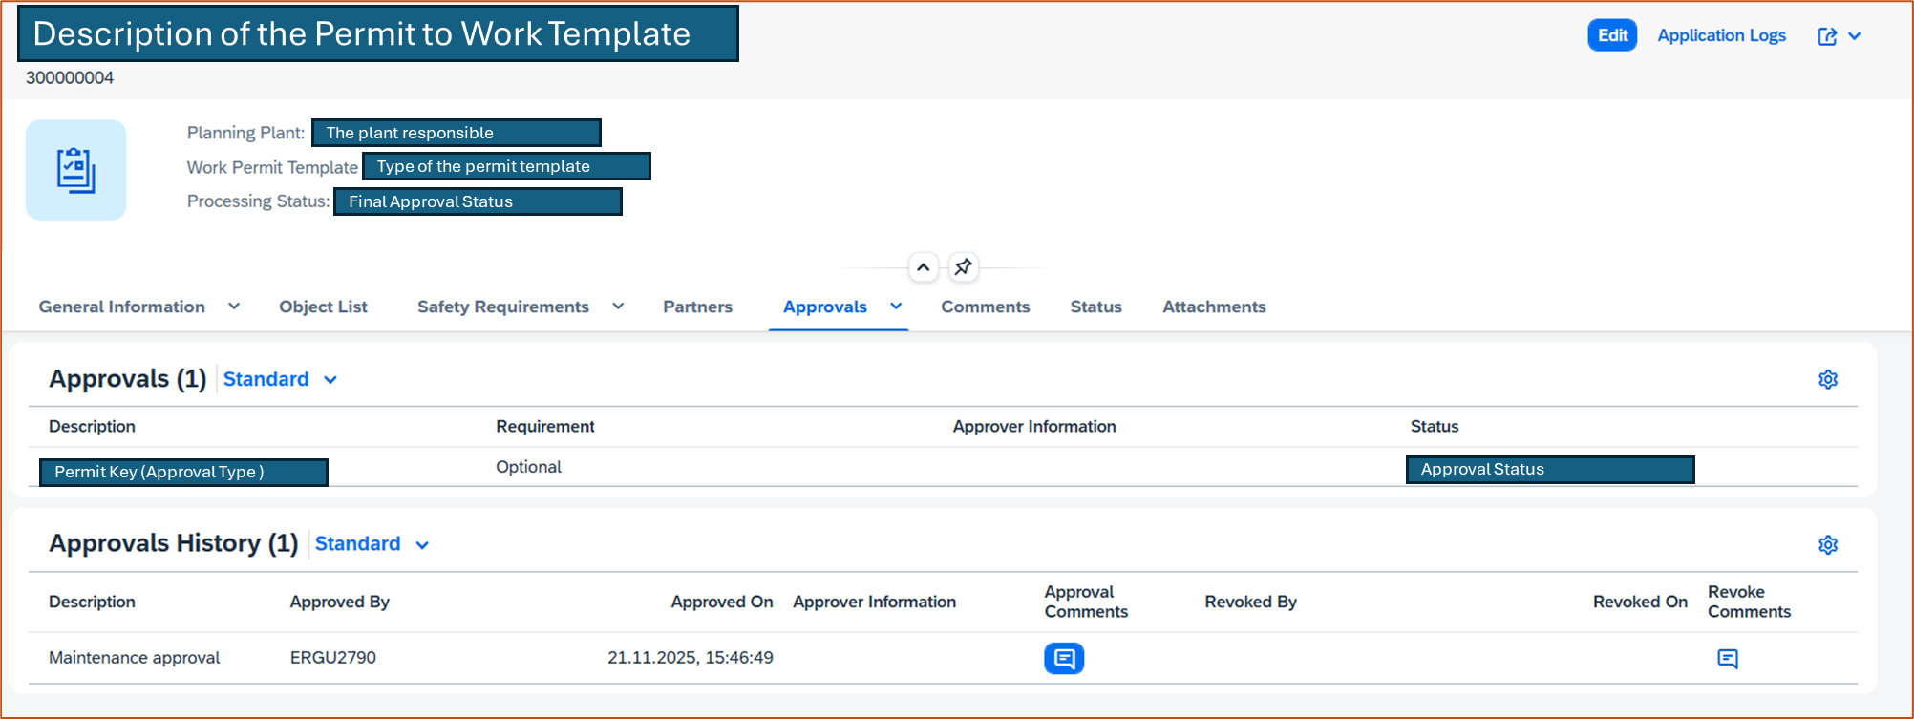Click the work permit clipboard icon
This screenshot has width=1914, height=719.
(75, 170)
